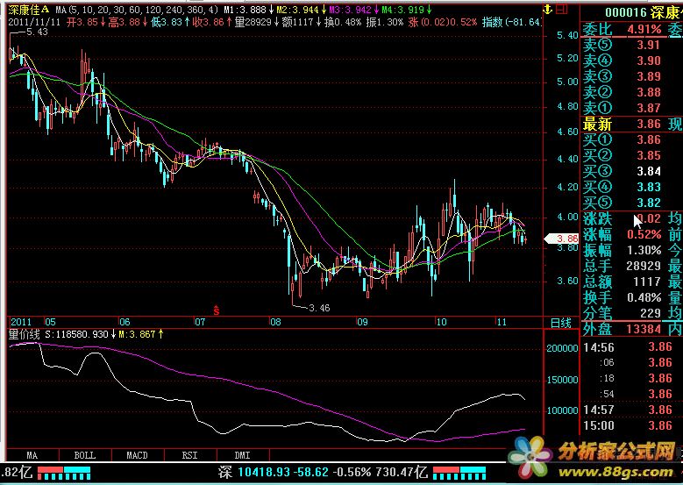Select the DMI indicator tab
683x485 pixels.
pos(243,455)
